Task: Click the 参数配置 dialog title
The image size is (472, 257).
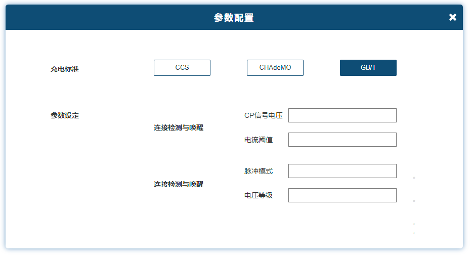Action: click(234, 18)
